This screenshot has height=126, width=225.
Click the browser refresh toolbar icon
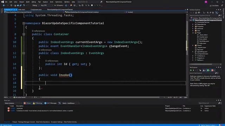[x=66, y=6]
